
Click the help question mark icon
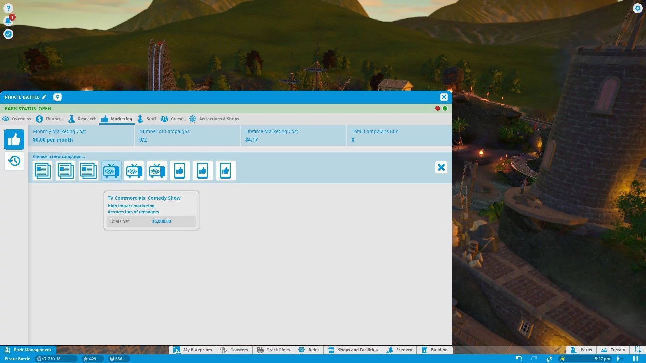tap(8, 8)
